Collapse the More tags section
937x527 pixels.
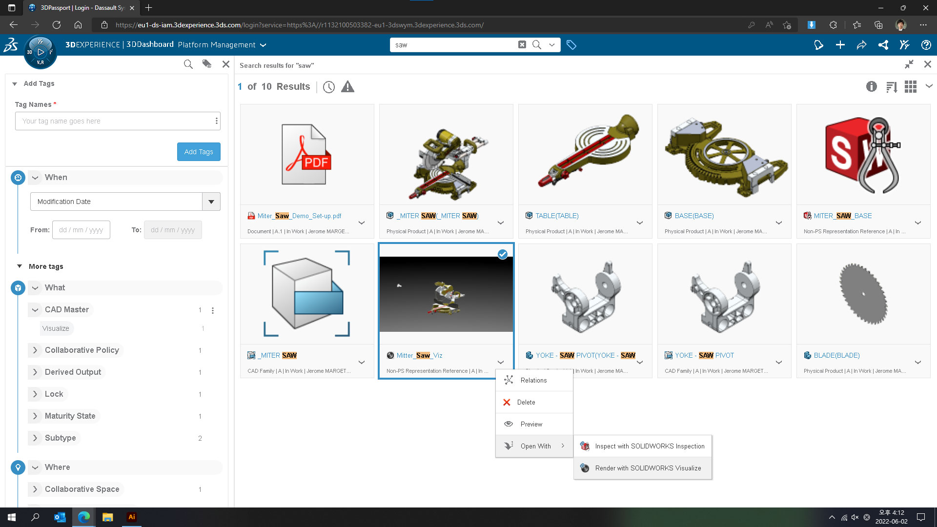[20, 266]
